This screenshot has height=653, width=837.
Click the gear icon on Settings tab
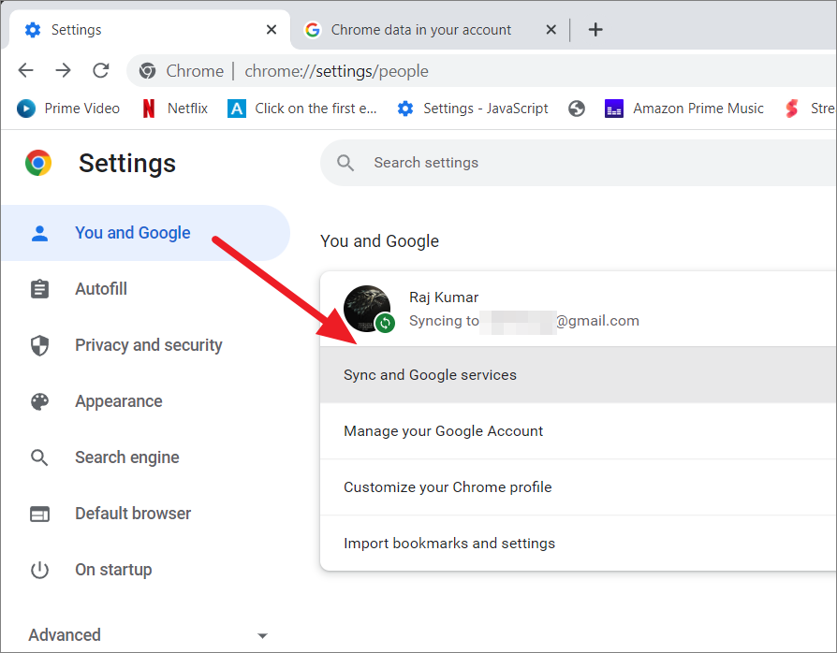coord(33,30)
